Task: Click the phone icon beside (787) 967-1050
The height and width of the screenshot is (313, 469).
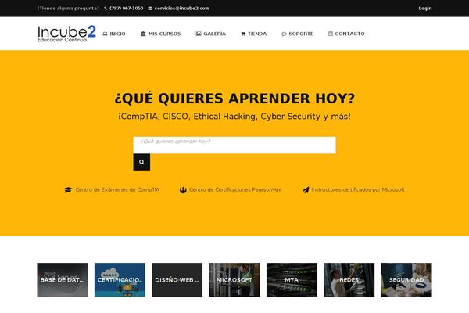Action: click(x=106, y=9)
